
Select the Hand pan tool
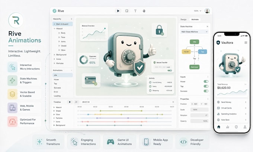[x=144, y=11]
